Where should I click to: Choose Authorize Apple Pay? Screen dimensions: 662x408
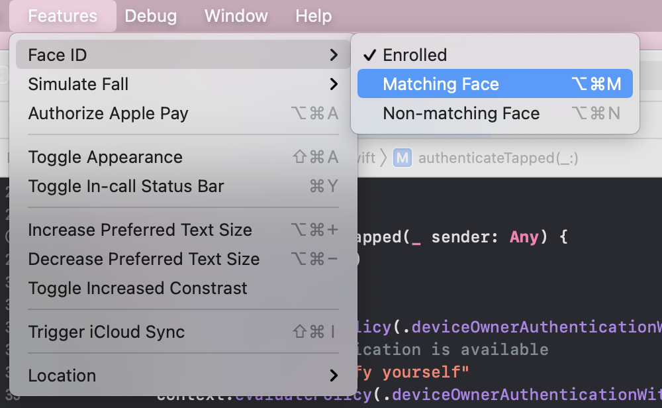pyautogui.click(x=183, y=113)
